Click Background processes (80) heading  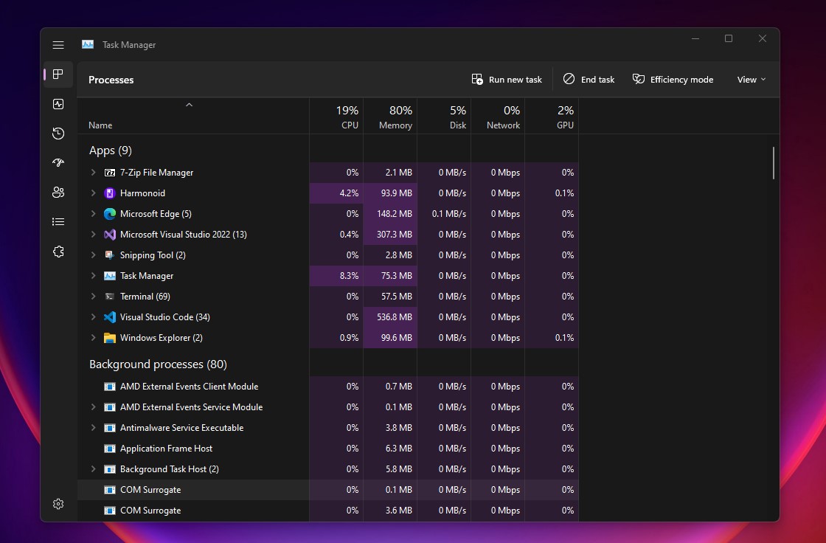tap(158, 364)
